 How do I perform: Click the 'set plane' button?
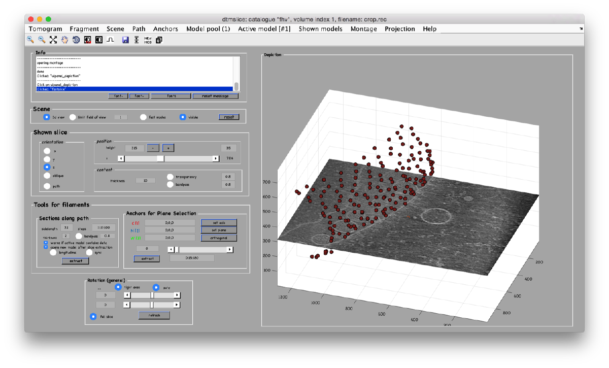(x=219, y=230)
